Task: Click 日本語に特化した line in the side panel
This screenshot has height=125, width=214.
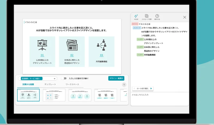Action: [152, 47]
